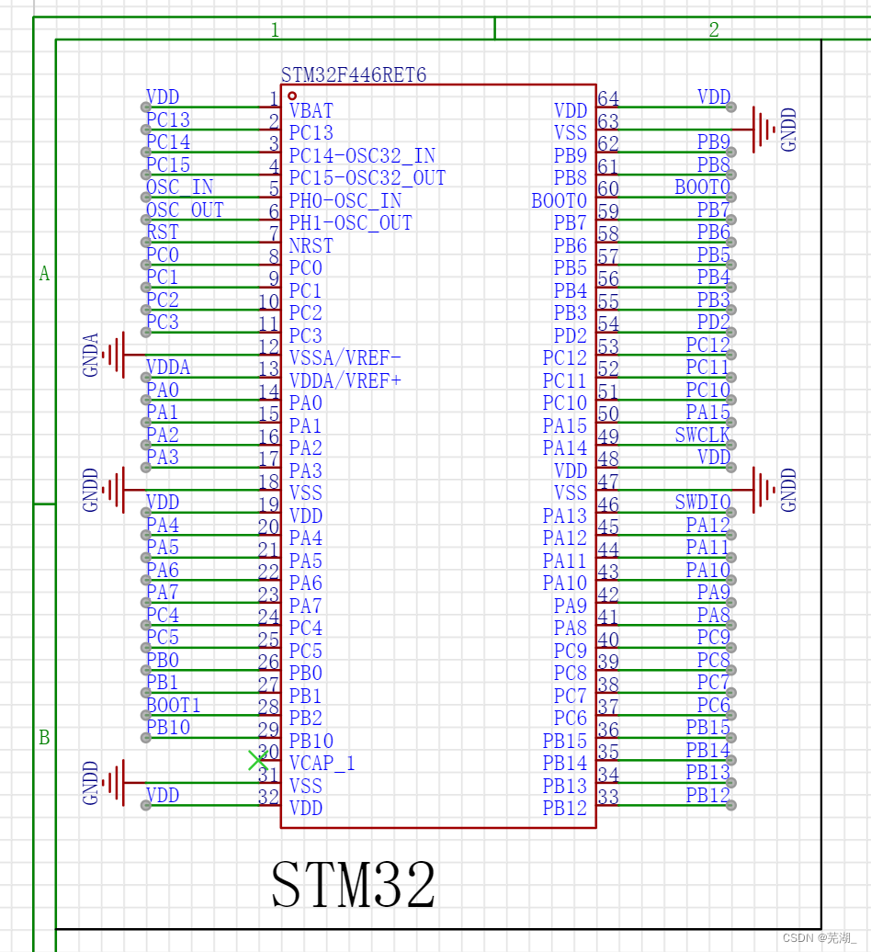
Task: Click the PC14-OSC32_IN pin name
Action: click(x=362, y=155)
